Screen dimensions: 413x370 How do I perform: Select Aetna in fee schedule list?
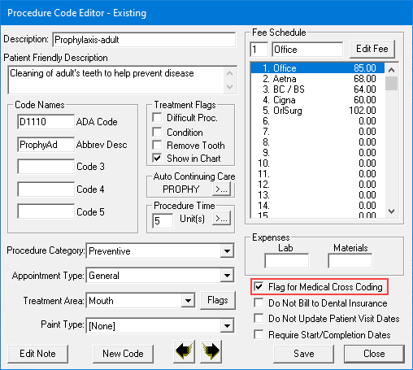[318, 79]
